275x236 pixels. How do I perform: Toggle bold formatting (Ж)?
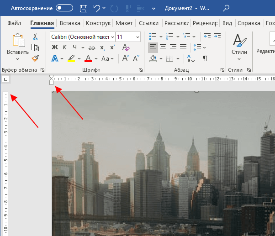(55, 47)
